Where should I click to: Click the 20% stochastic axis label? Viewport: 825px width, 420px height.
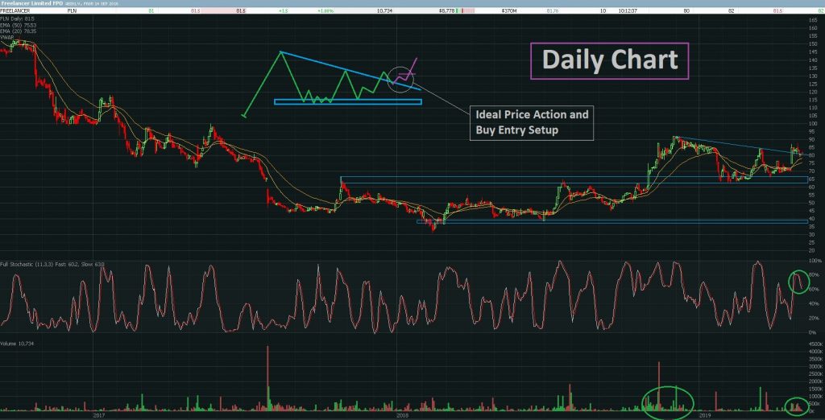(815, 318)
